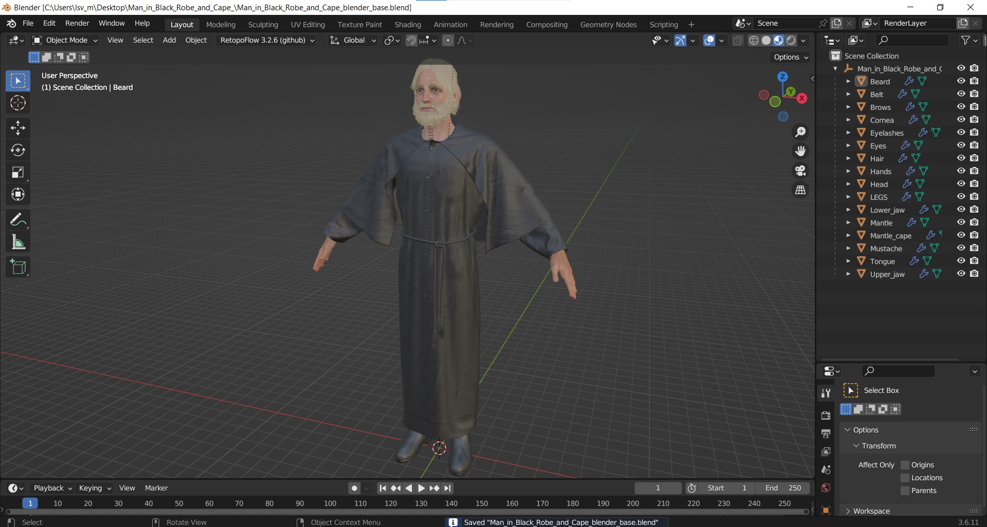This screenshot has height=527, width=987.
Task: Select wireframe viewport shading
Action: [754, 41]
